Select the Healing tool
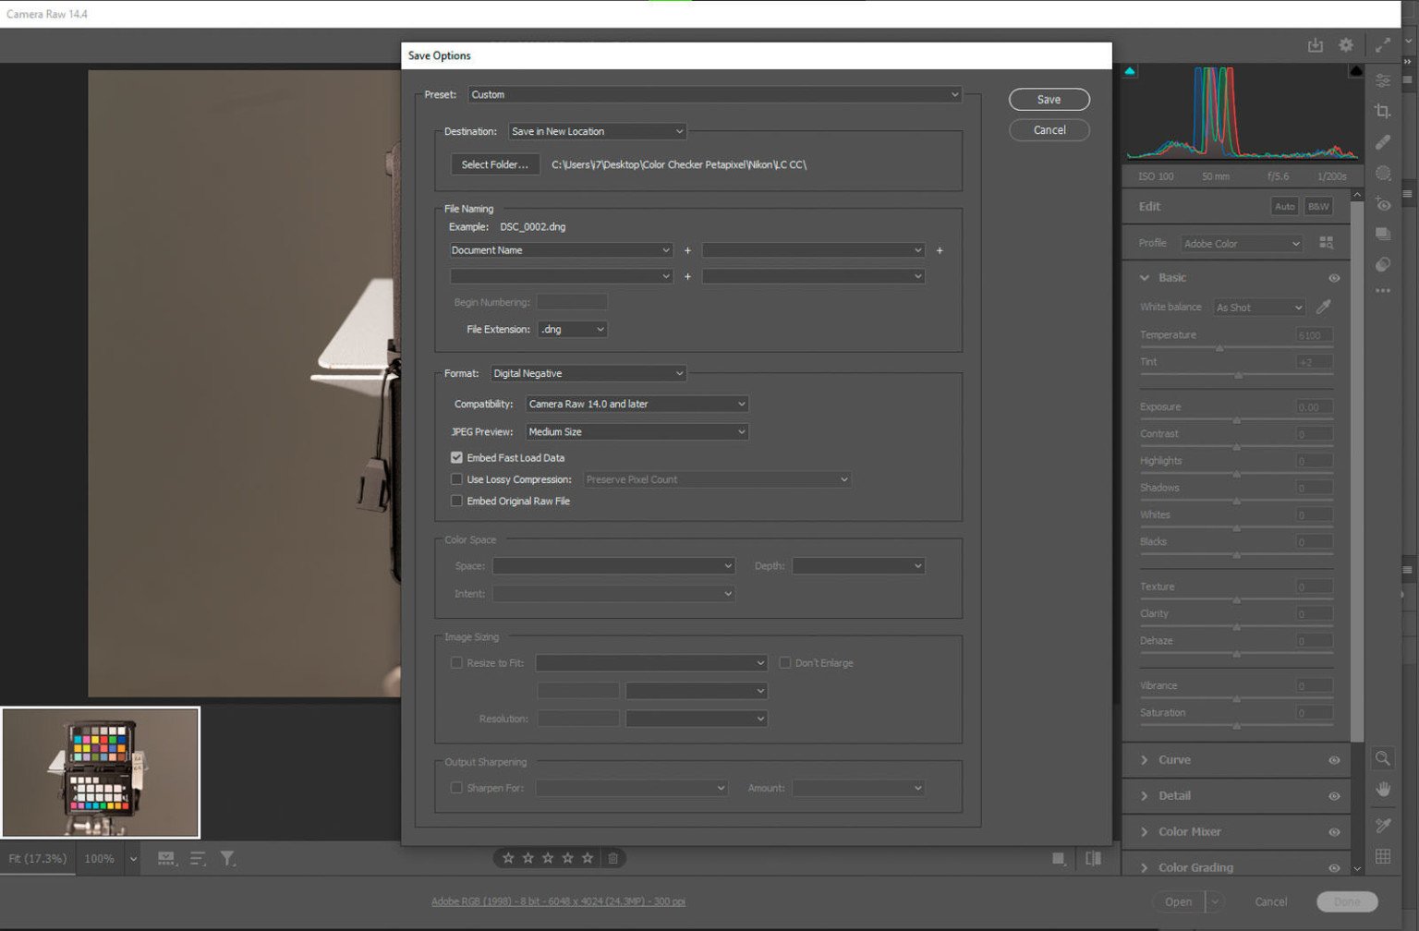Screen dimensions: 1419x931 click(1383, 141)
